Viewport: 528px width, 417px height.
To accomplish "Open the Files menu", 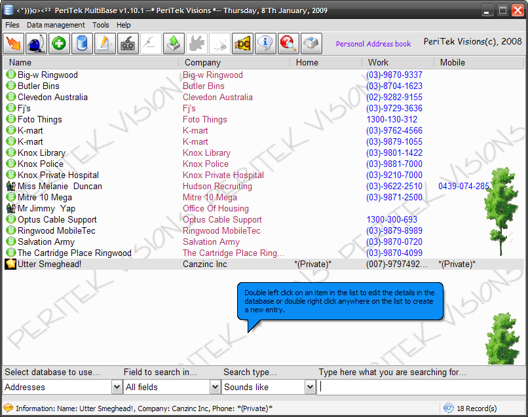I will pyautogui.click(x=12, y=25).
